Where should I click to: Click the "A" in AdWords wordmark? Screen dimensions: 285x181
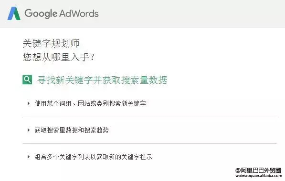(x=63, y=13)
